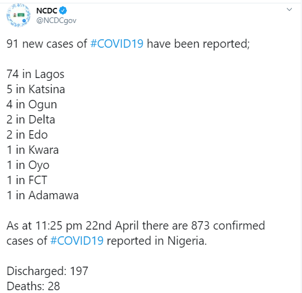The image size is (302, 293).
Task: Click the NCDC display name
Action: tap(47, 11)
